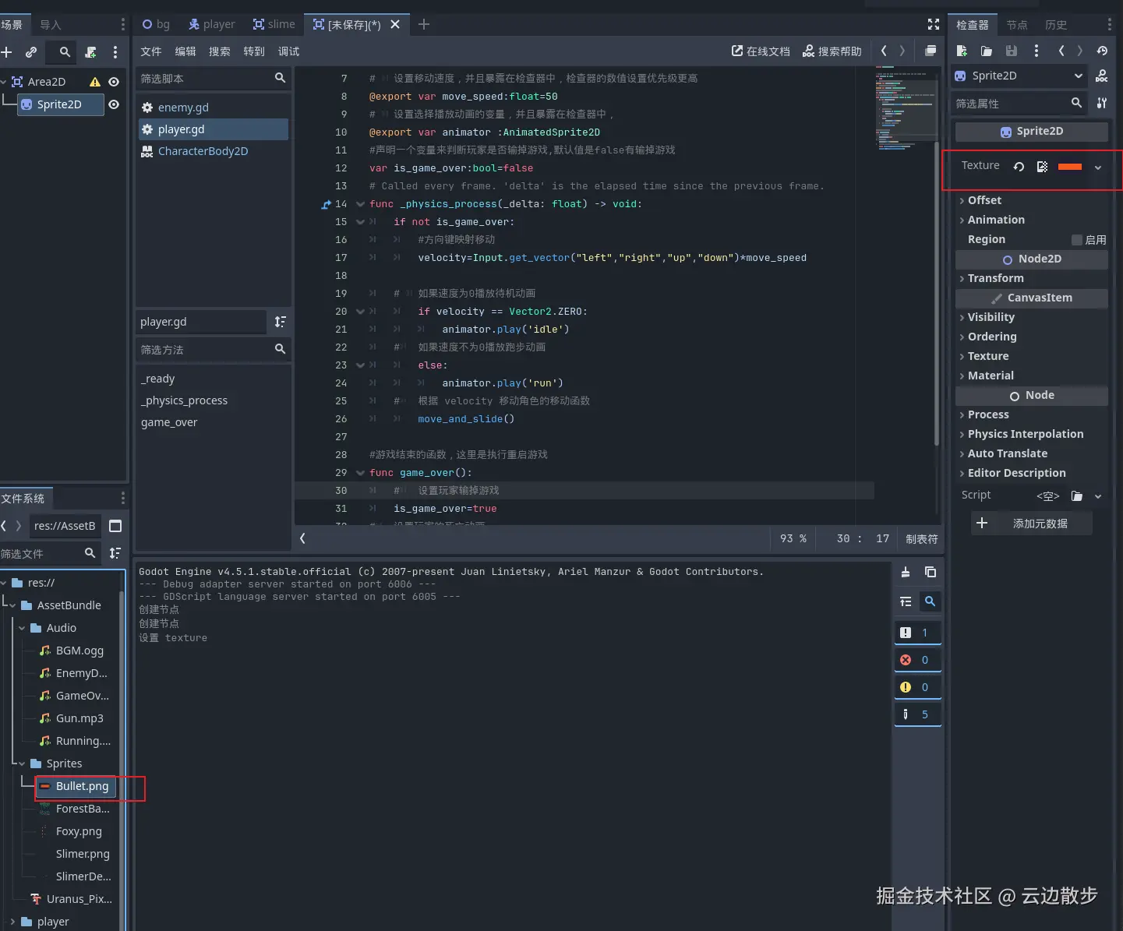Image resolution: width=1123 pixels, height=931 pixels.
Task: Toggle editor messages filter showing 5
Action: coord(918,714)
